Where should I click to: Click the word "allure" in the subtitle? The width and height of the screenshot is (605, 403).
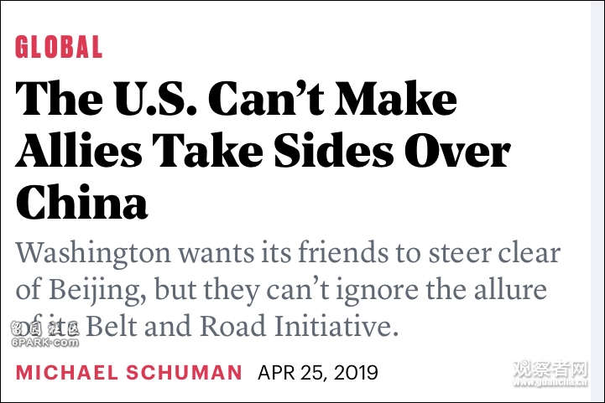coord(510,289)
